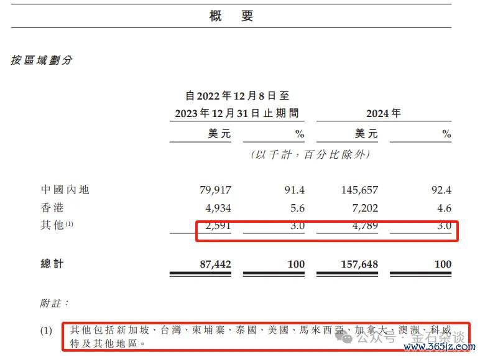Select the value 145,657
Image resolution: width=480 pixels, height=356 pixels.
[x=359, y=190]
